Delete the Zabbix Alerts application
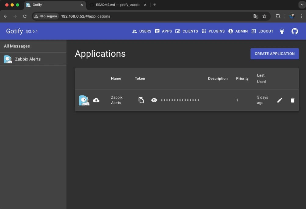306x209 pixels. (x=292, y=100)
